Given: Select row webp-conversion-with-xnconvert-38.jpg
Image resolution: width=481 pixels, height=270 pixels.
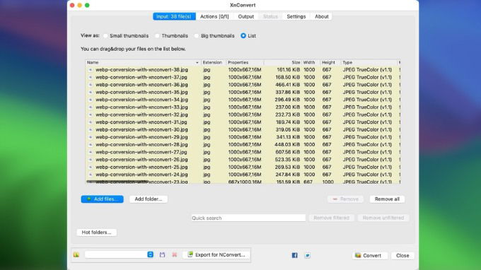Looking at the screenshot, I should point(243,70).
